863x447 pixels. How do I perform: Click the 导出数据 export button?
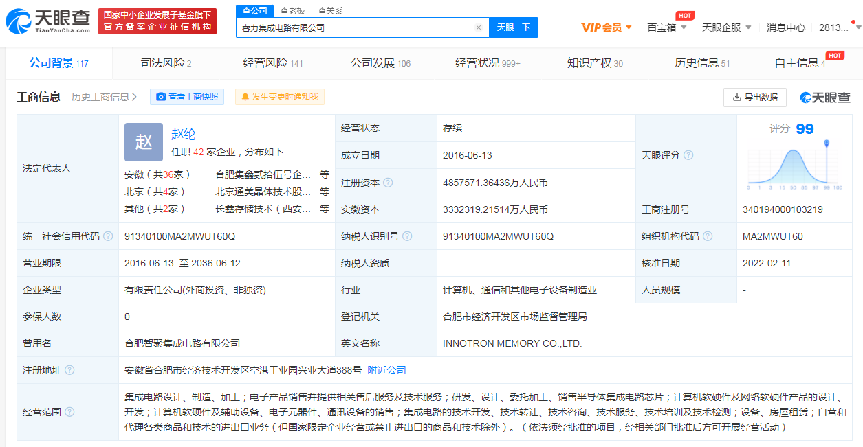tap(754, 98)
